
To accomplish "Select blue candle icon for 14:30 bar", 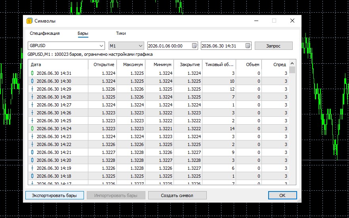I will click(x=32, y=81).
